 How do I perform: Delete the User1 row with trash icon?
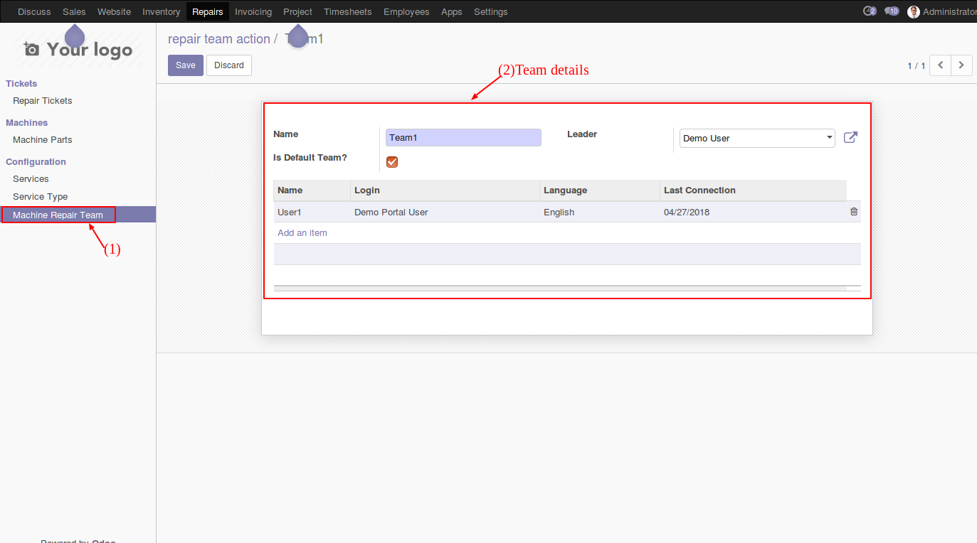854,212
